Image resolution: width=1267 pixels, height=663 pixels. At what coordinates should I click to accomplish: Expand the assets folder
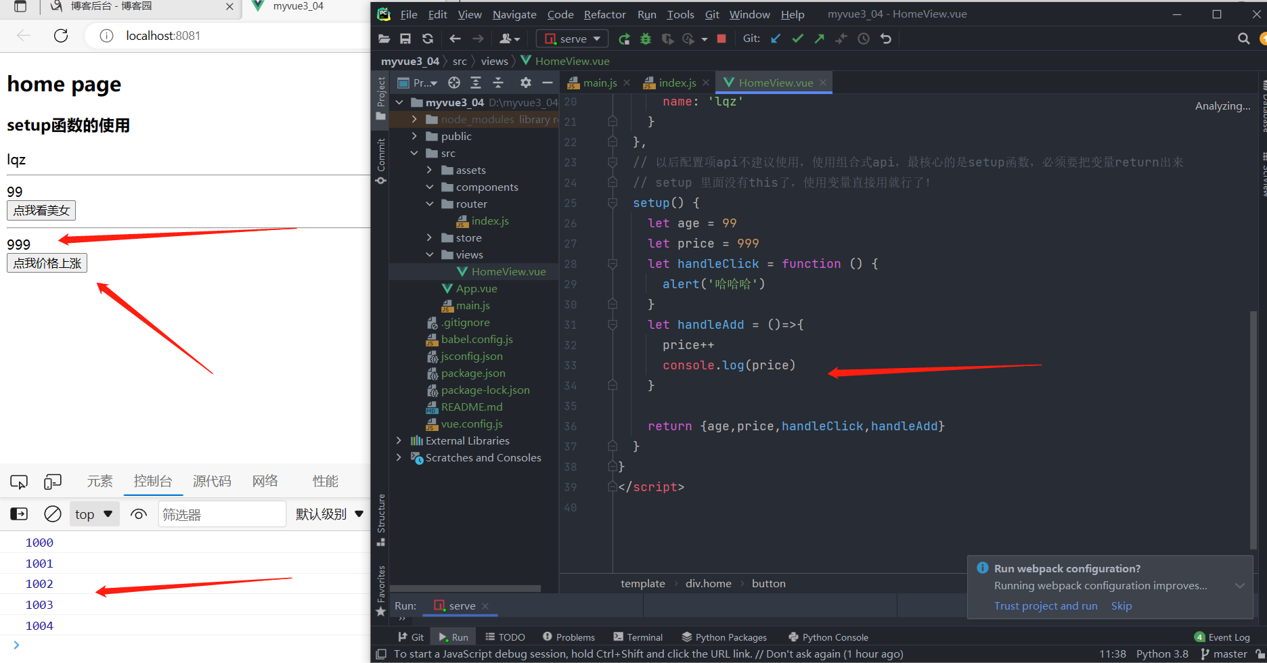pos(429,170)
